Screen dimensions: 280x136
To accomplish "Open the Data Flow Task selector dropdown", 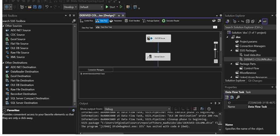I will [x=215, y=27].
